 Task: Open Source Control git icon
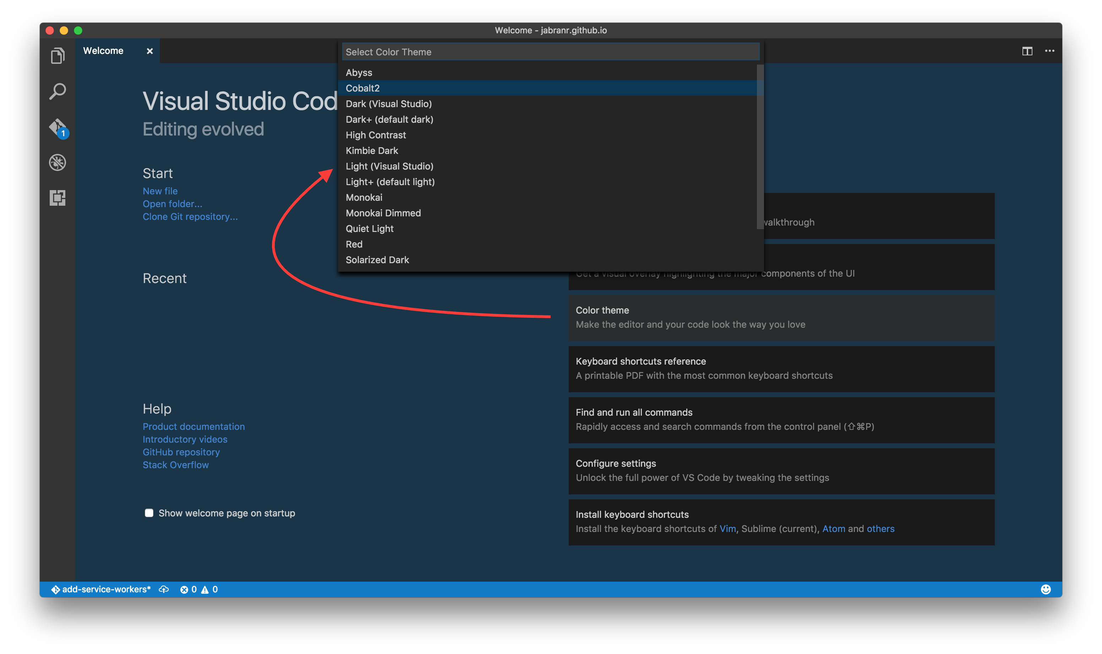point(58,128)
